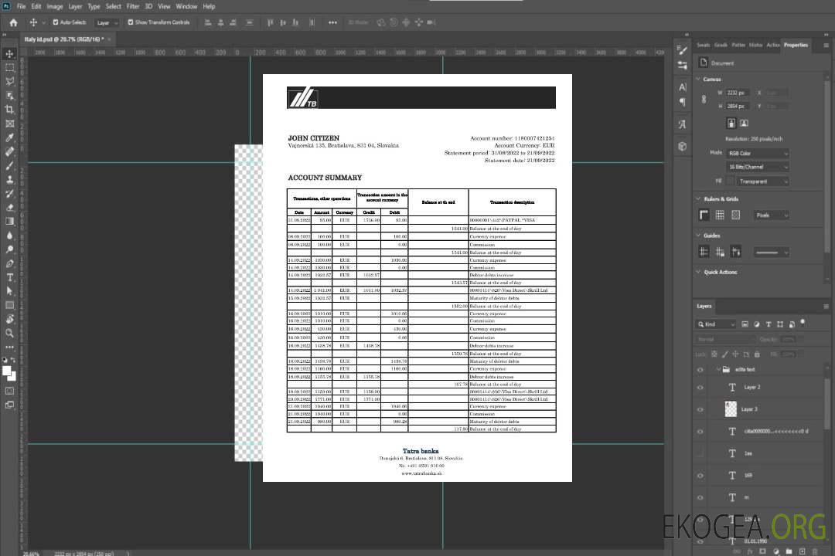
Task: Select the Rectangle shape tool
Action: pos(9,305)
